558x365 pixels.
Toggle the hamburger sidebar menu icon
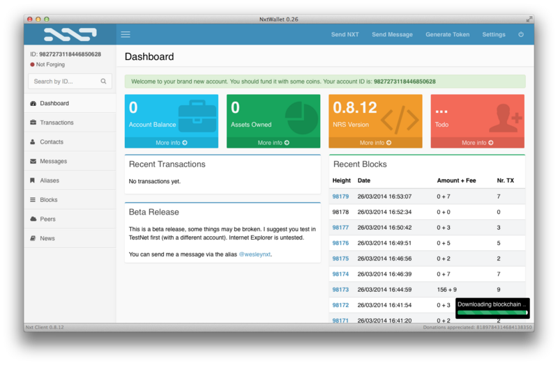tap(126, 34)
